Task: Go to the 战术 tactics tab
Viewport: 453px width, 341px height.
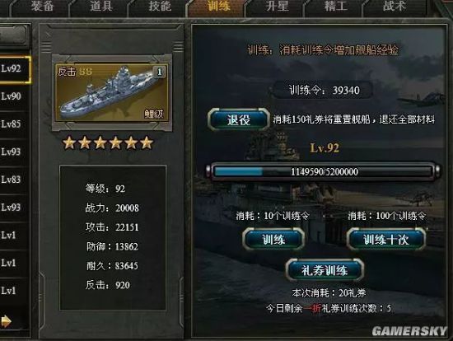Action: (x=394, y=7)
